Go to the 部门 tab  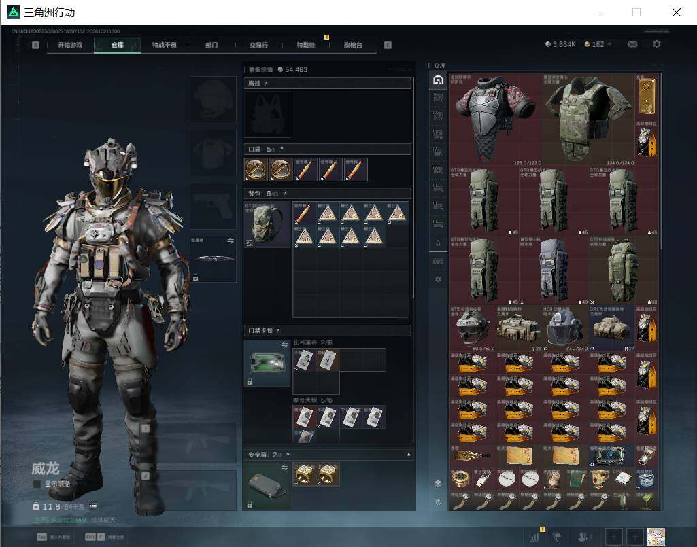(x=211, y=45)
